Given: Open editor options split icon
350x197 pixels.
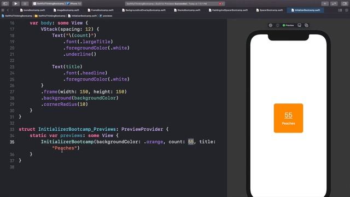Looking at the screenshot, I should 340,10.
